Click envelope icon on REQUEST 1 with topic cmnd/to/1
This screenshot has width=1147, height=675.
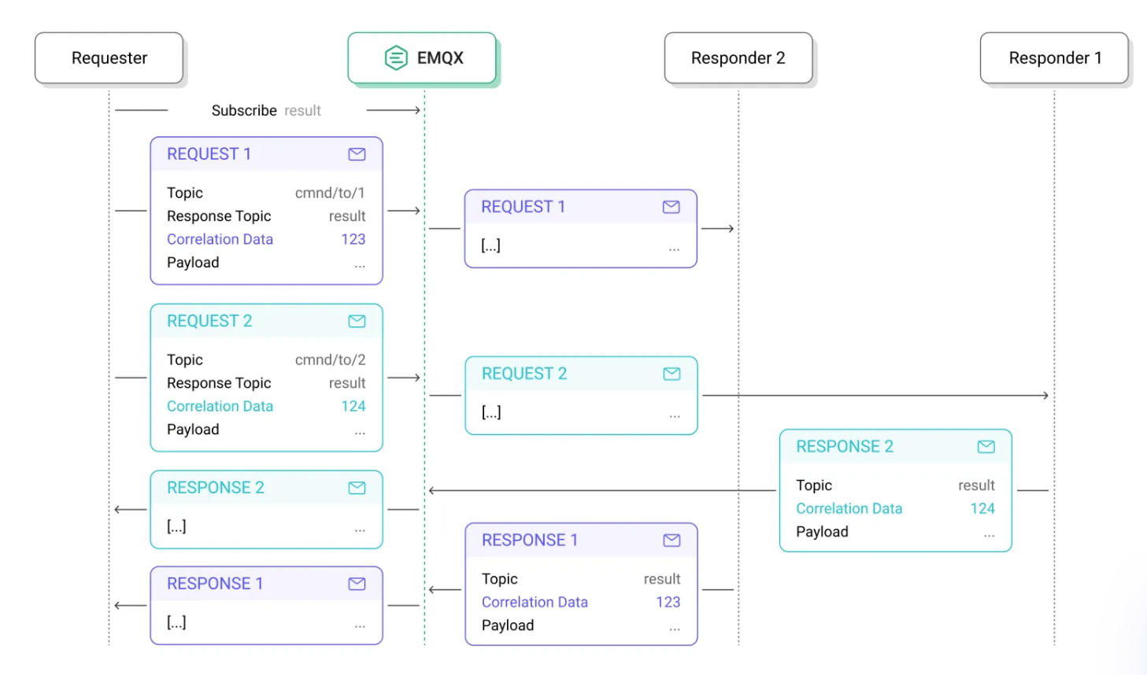(357, 154)
